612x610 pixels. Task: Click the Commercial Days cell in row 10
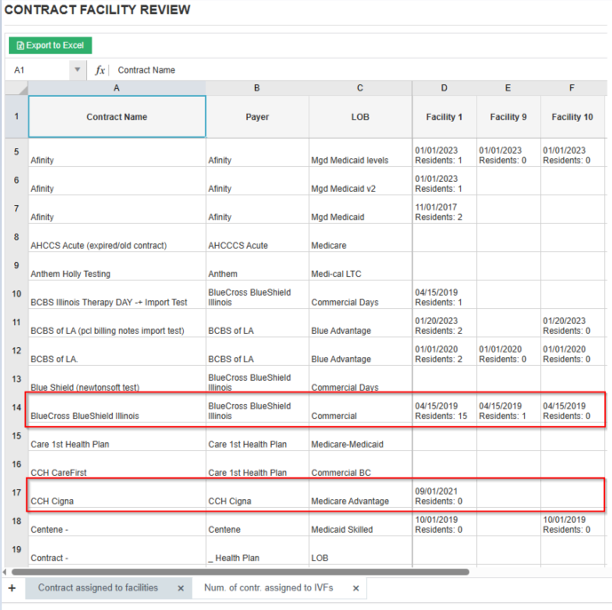tap(361, 294)
